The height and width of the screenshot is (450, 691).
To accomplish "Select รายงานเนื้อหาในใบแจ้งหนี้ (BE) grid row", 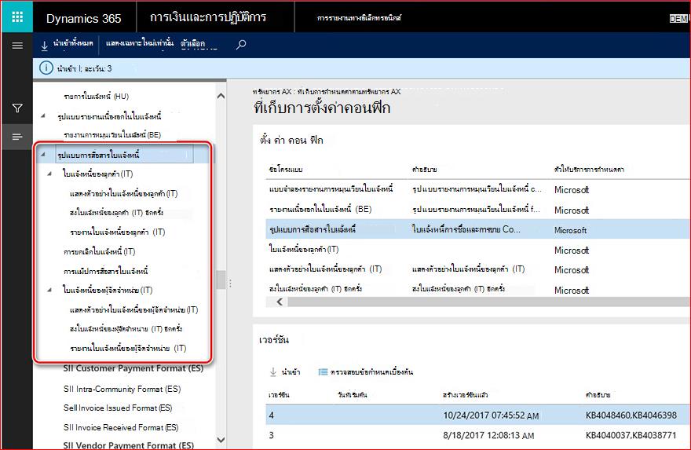I will click(478, 210).
